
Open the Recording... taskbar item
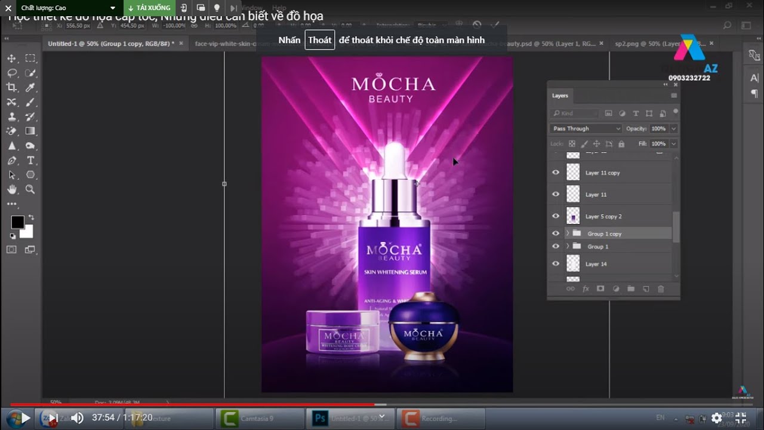pyautogui.click(x=439, y=419)
